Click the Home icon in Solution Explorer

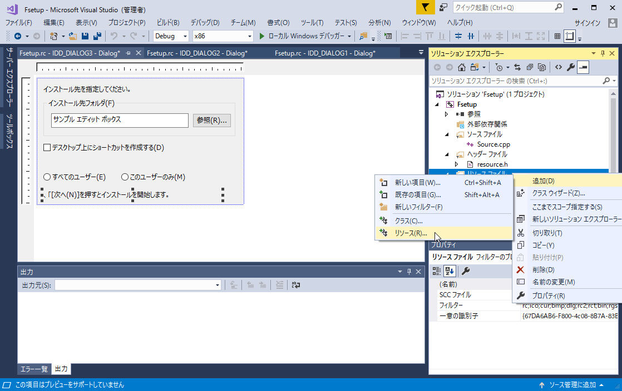(462, 67)
